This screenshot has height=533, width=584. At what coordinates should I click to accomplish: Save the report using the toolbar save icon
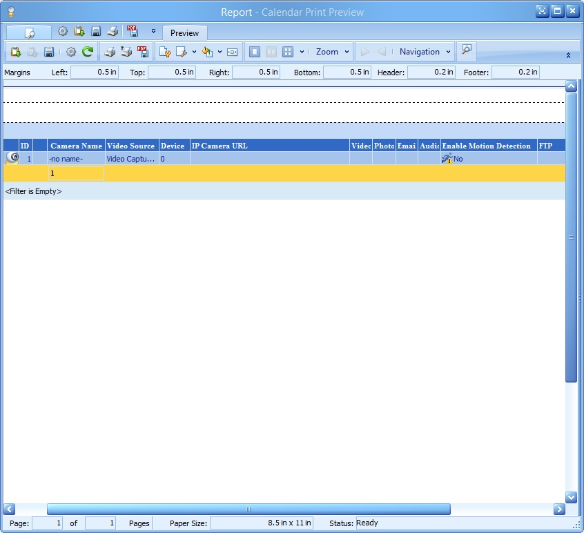click(47, 51)
